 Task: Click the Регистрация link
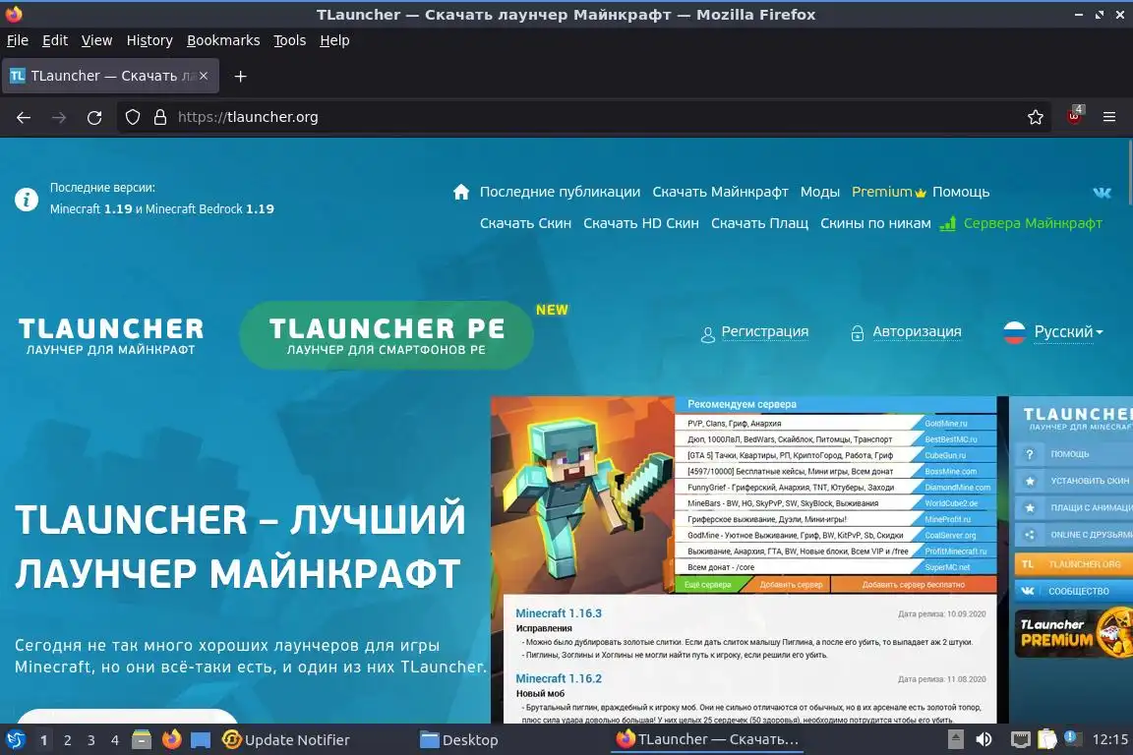764,331
